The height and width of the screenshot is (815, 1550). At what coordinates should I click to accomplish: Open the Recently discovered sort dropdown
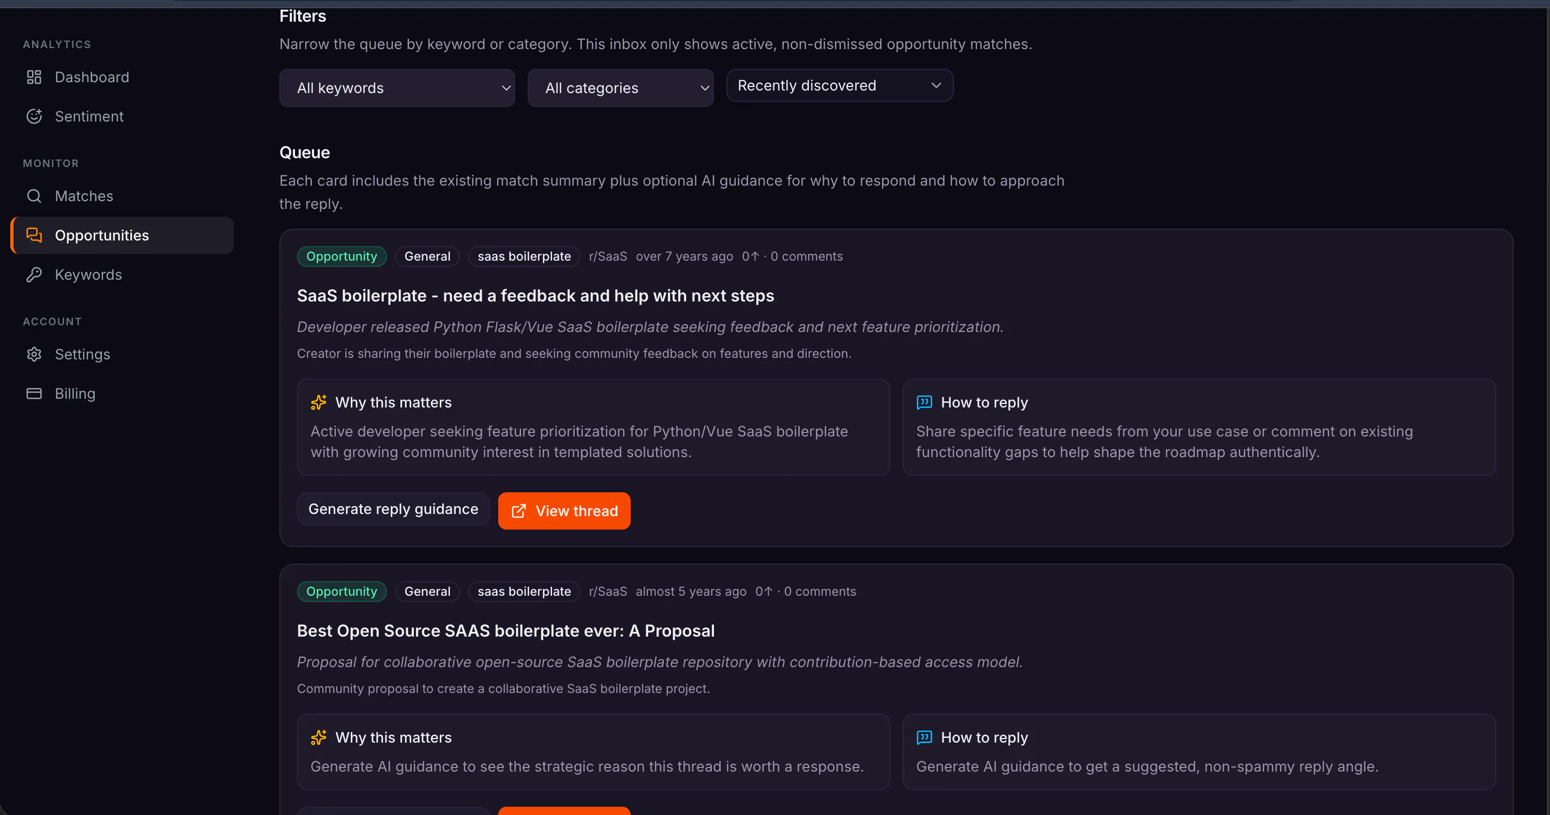[839, 85]
